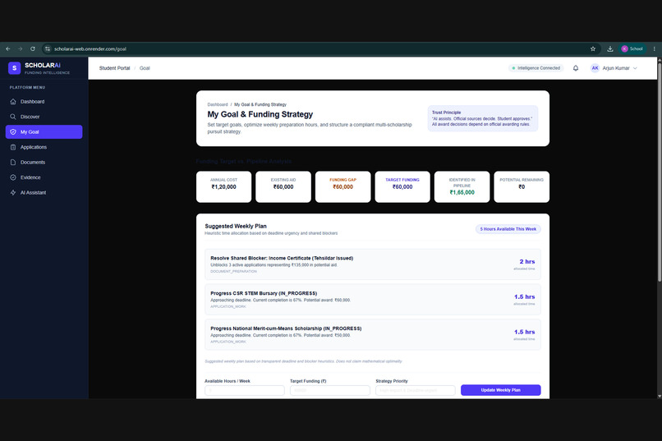Select Resolve Shared Blocker Income Certificate row

pyautogui.click(x=373, y=264)
